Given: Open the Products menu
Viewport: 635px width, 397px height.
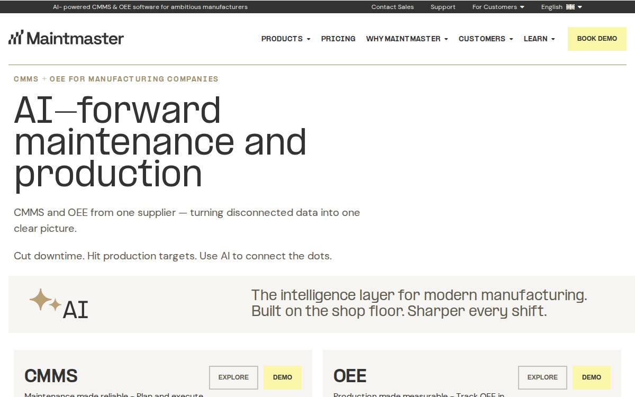Looking at the screenshot, I should (286, 39).
